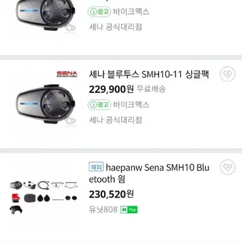Image resolution: width=242 pixels, height=242 pixels.
Task: Click the 광고 info badge on the topmost listing
Action: pos(99,11)
